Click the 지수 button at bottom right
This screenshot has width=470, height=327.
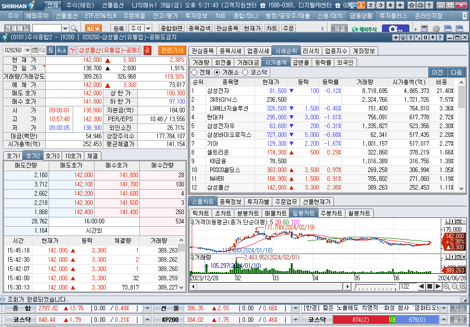pyautogui.click(x=458, y=308)
